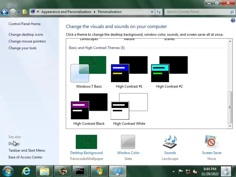Open the Windows Start orb
236x177 pixels.
(8, 171)
